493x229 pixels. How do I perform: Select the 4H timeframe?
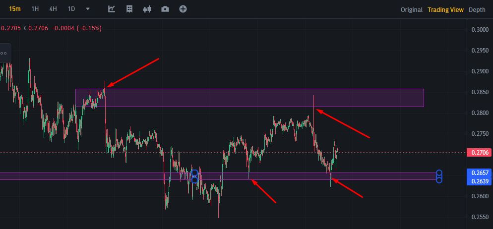coord(53,9)
